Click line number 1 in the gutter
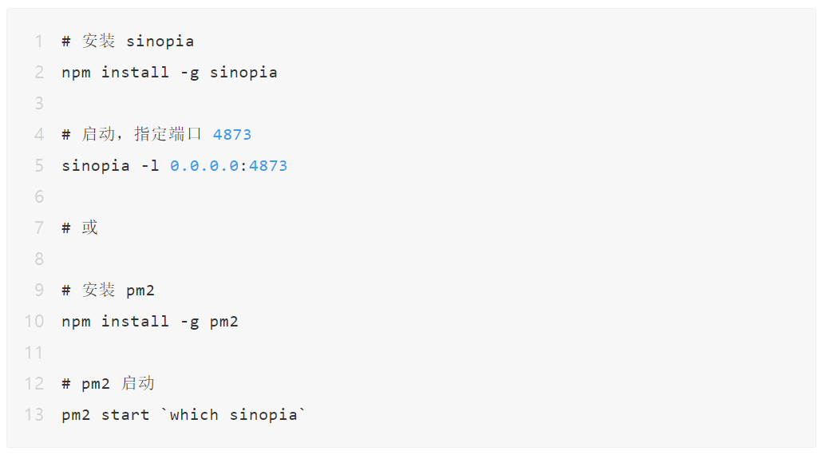 click(38, 41)
